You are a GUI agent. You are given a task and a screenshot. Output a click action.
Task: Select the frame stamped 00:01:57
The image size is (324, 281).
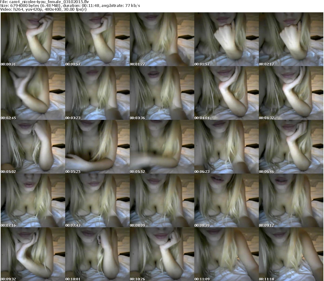227,39
